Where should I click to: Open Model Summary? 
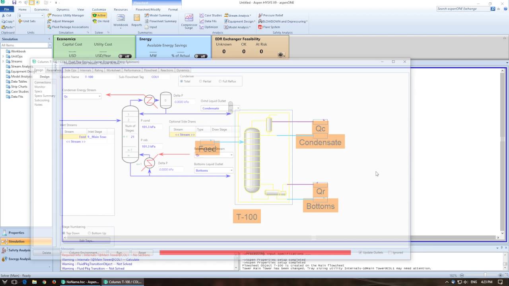click(158, 15)
